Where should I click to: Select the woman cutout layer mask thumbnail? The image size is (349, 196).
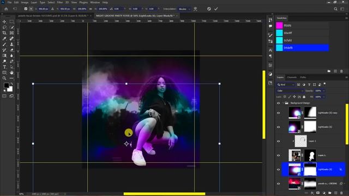point(310,155)
